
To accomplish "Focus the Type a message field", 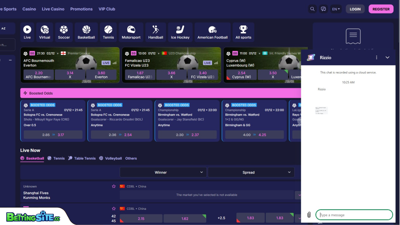I will [x=354, y=215].
